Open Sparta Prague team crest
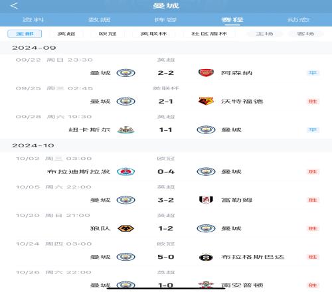This screenshot has height=292, width=332. click(206, 257)
